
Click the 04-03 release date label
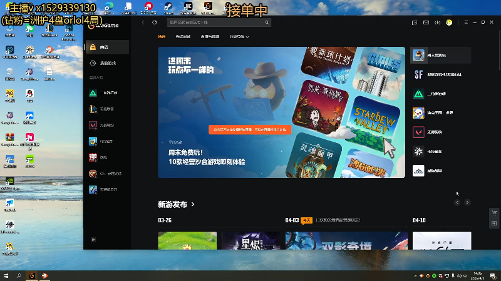point(292,220)
